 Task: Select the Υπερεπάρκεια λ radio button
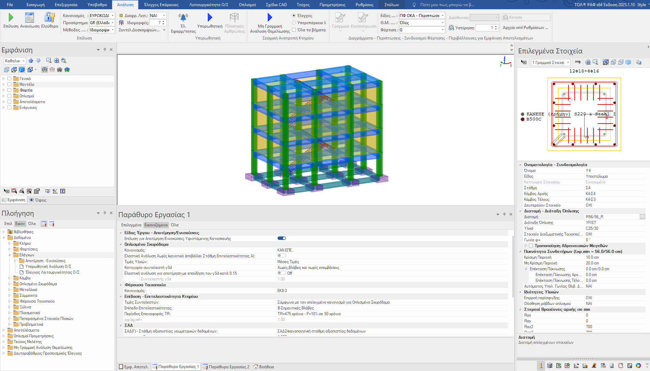pos(294,23)
